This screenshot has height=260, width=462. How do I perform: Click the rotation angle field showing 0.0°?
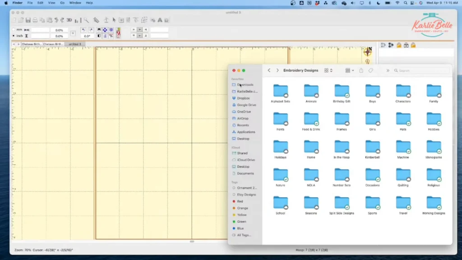(x=87, y=36)
